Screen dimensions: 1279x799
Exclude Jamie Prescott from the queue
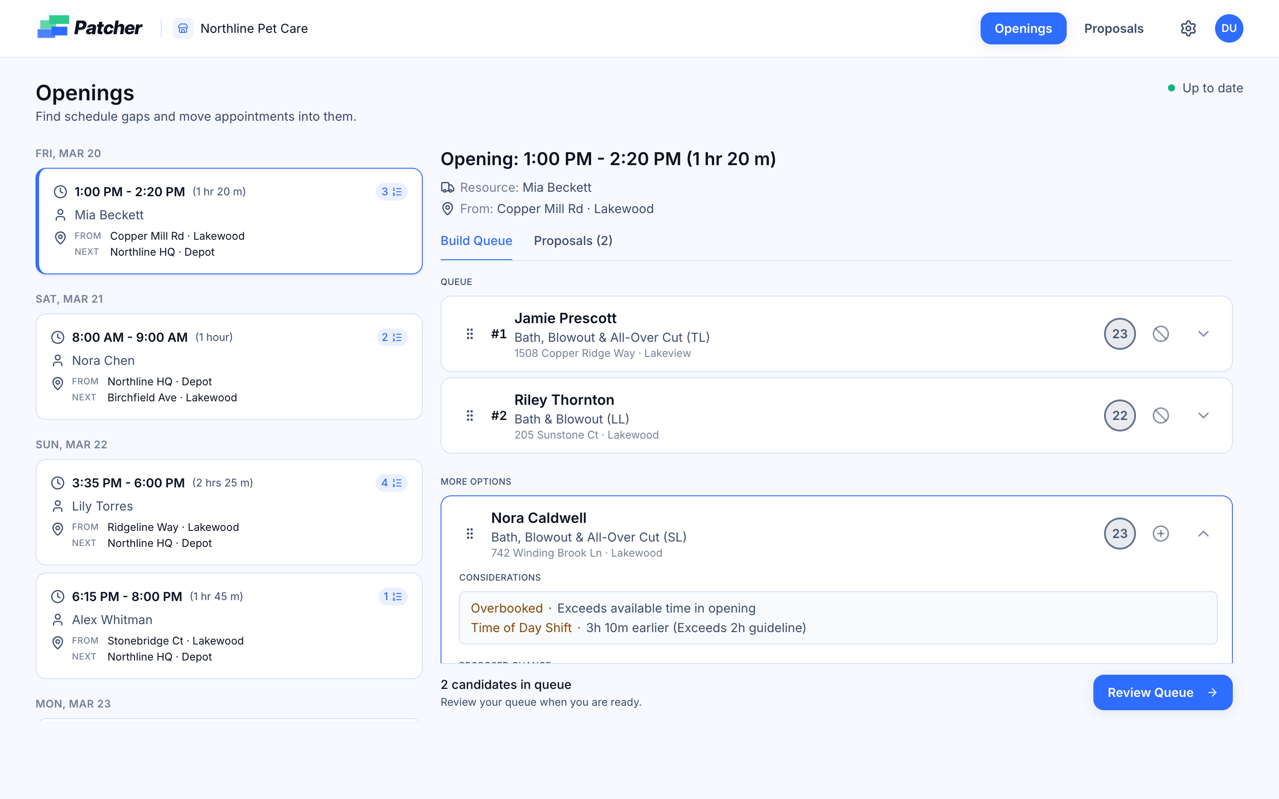1160,333
